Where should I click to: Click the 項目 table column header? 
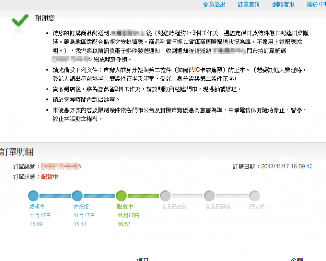point(143,259)
